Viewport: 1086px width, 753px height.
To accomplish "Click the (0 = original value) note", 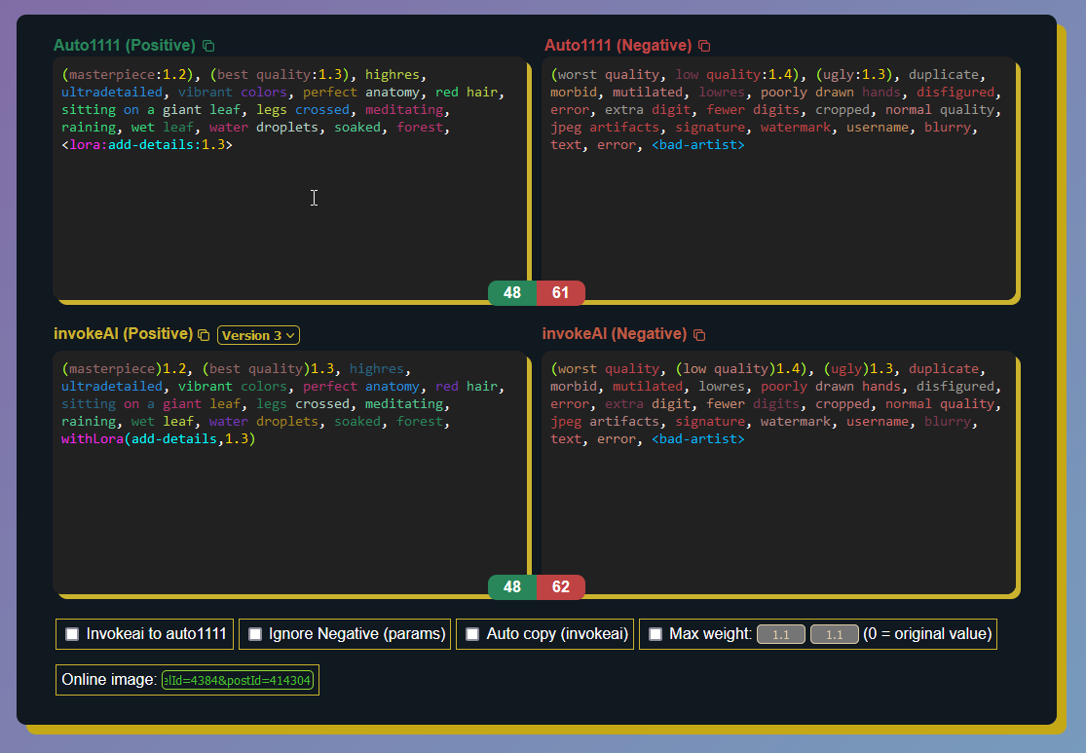I will [x=927, y=634].
